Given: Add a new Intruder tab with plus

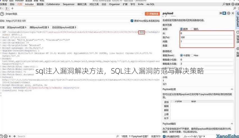Looking at the screenshot, I should click(x=12, y=8).
